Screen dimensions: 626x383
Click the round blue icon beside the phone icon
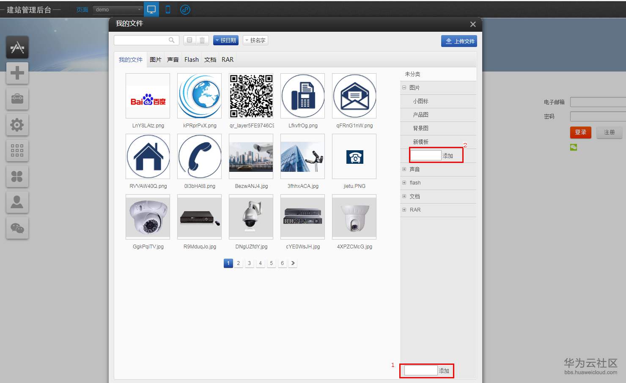[185, 10]
